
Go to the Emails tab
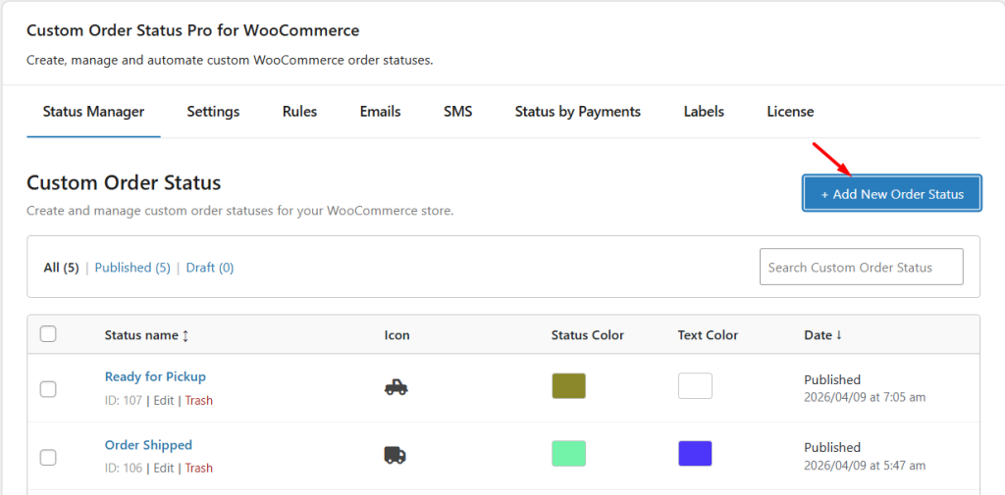coord(380,112)
